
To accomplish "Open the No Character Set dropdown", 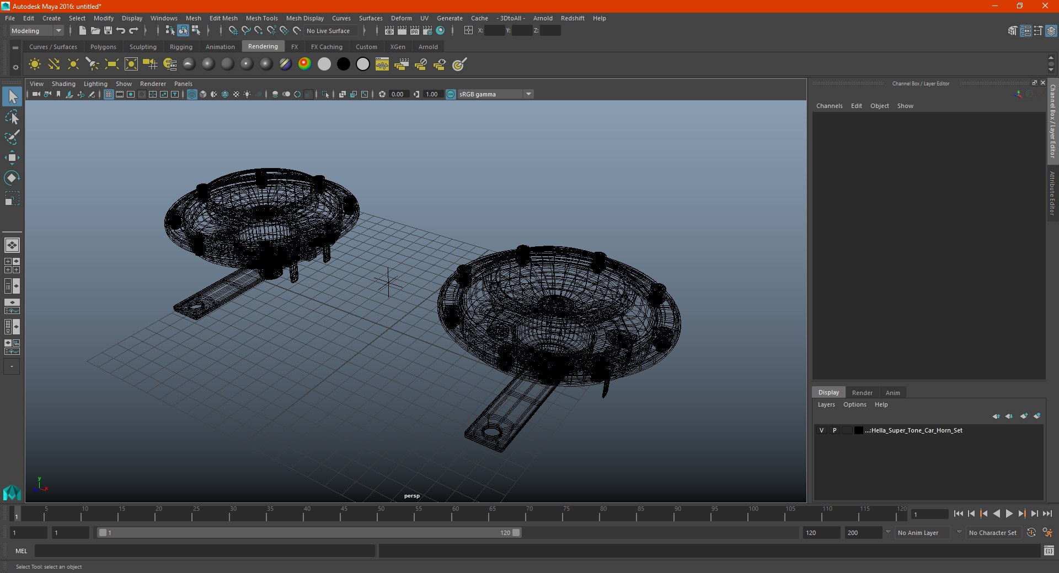I will [x=993, y=533].
